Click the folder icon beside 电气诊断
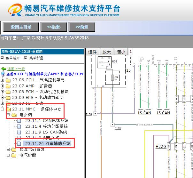 click(x=14, y=155)
